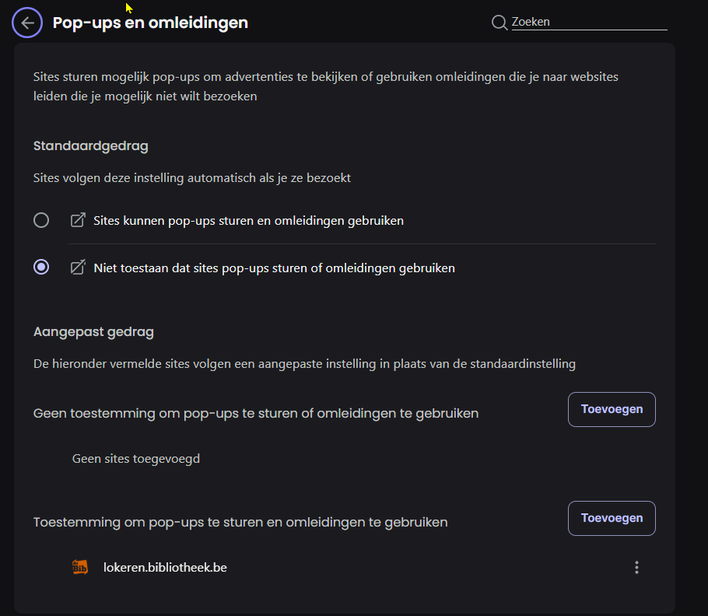Click Toestemming om pop-ups te sturen heading
This screenshot has height=616, width=708.
(x=240, y=522)
